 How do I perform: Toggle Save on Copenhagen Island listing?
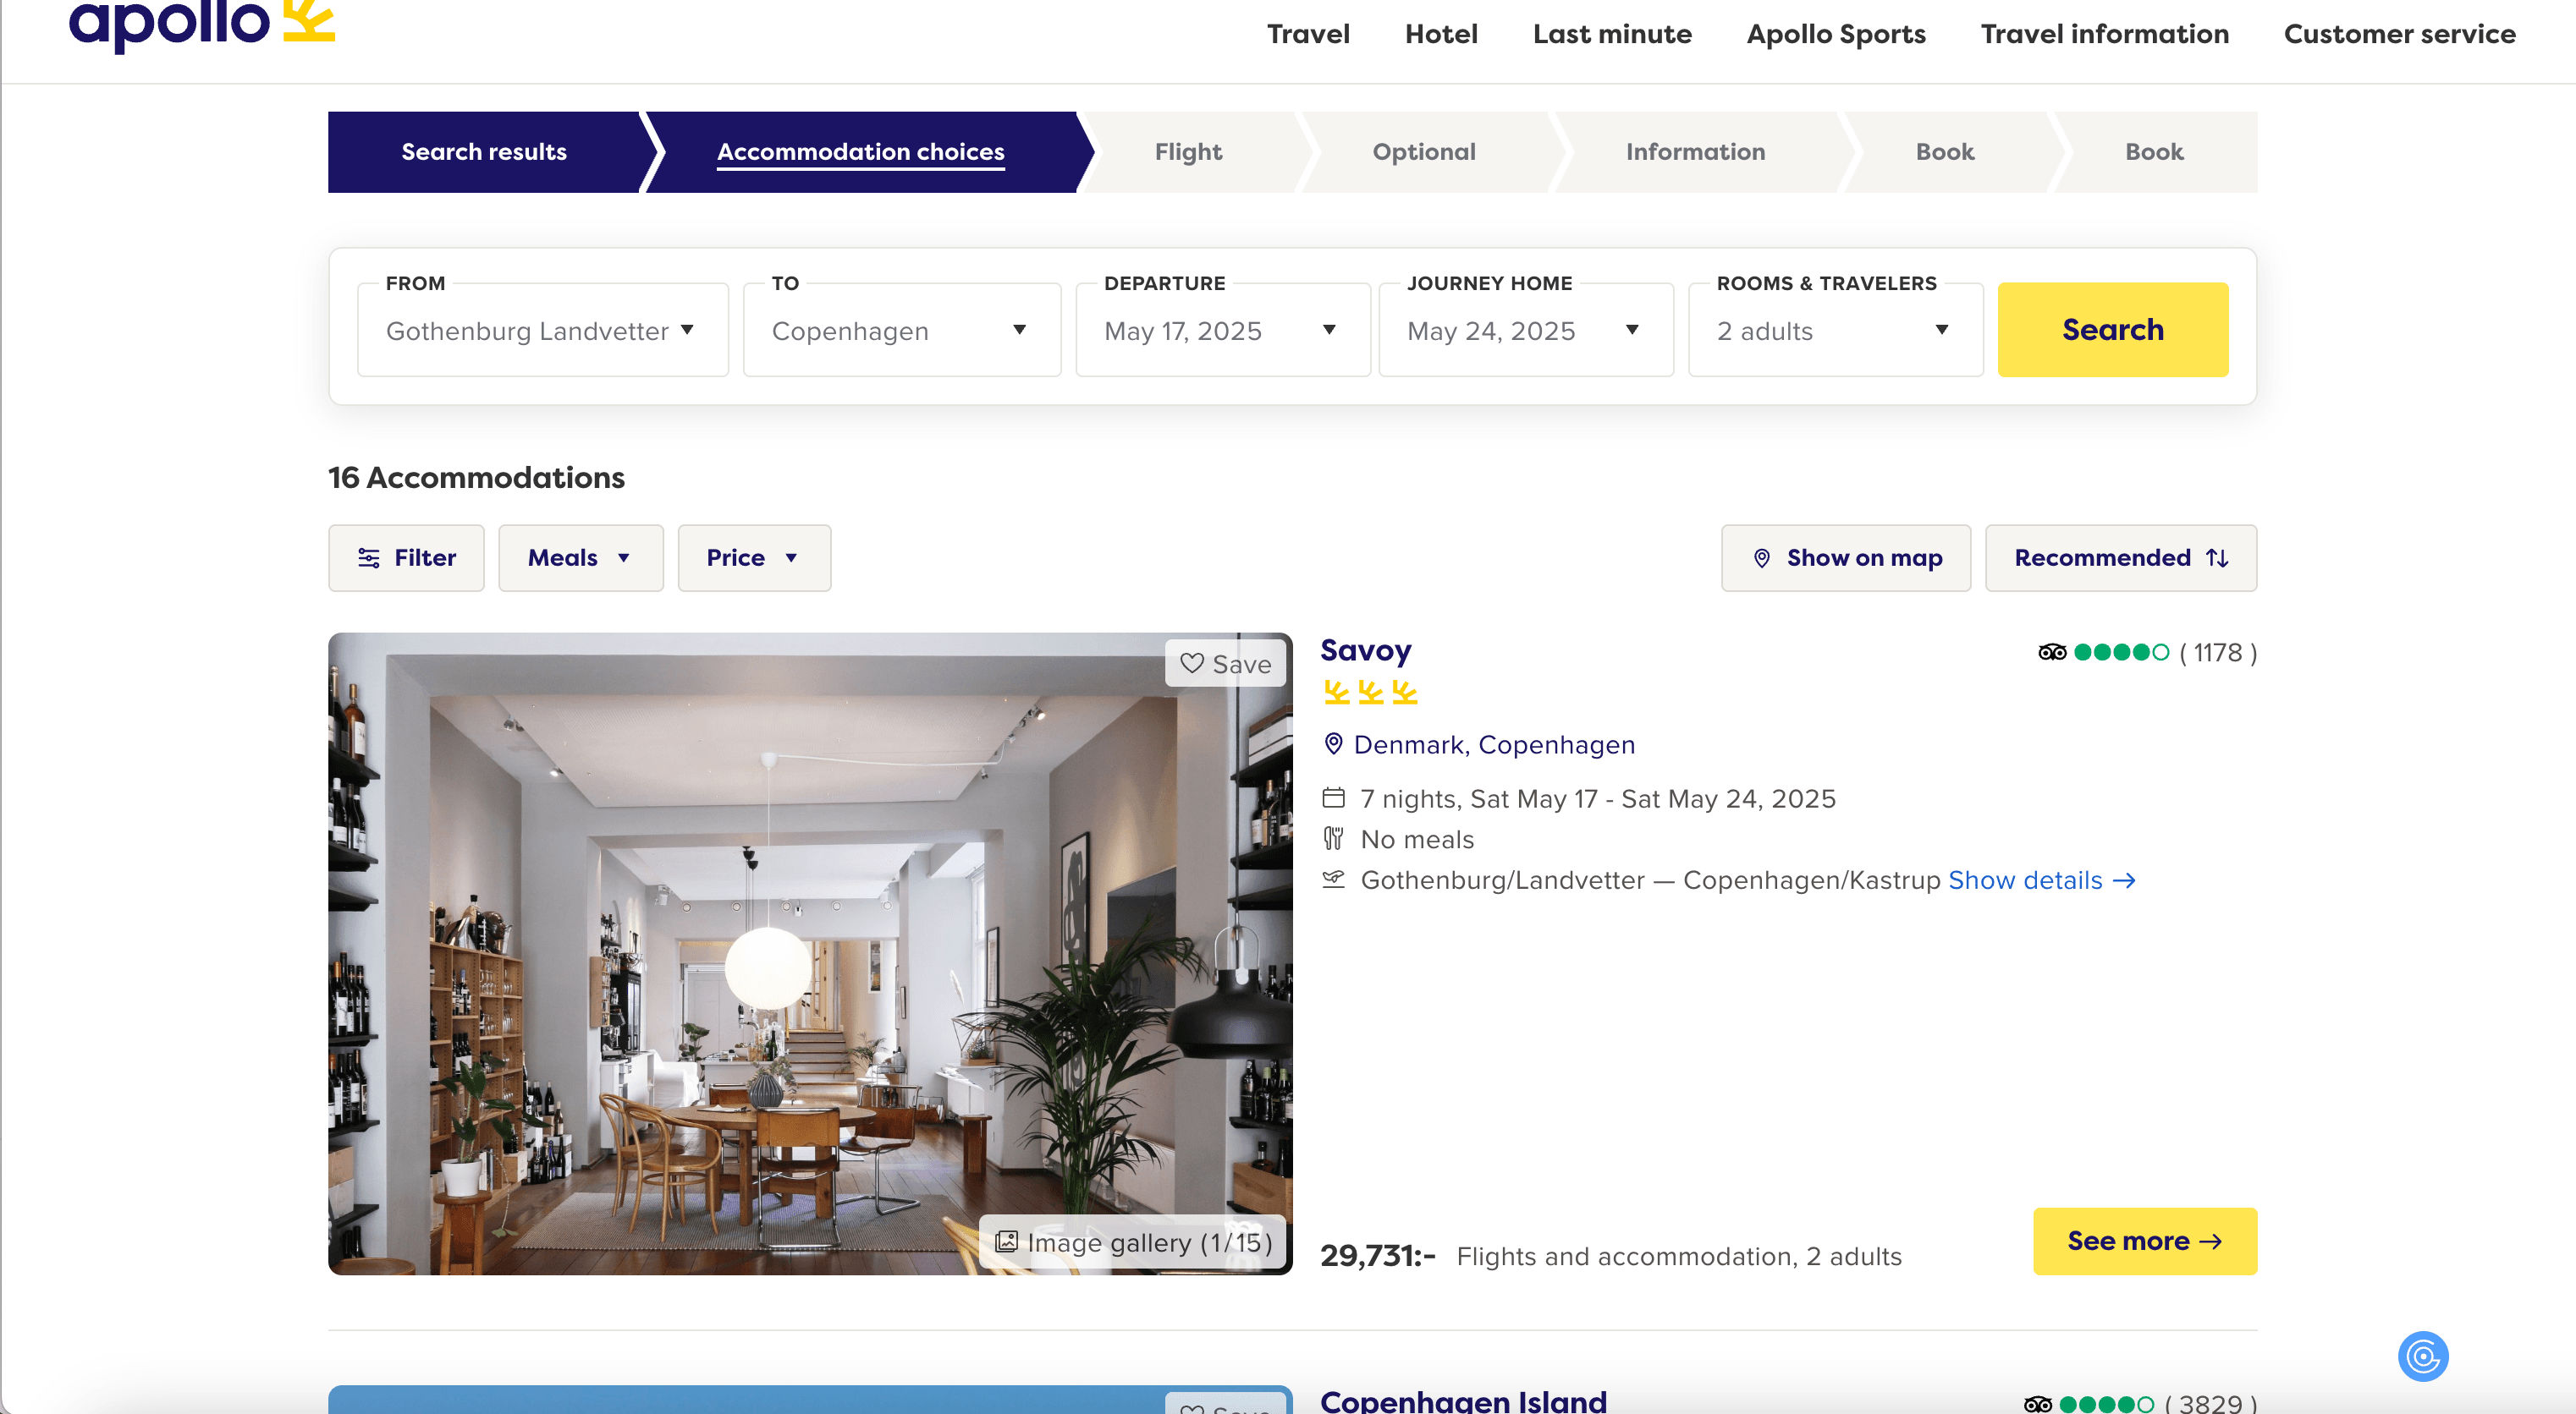[1225, 1405]
